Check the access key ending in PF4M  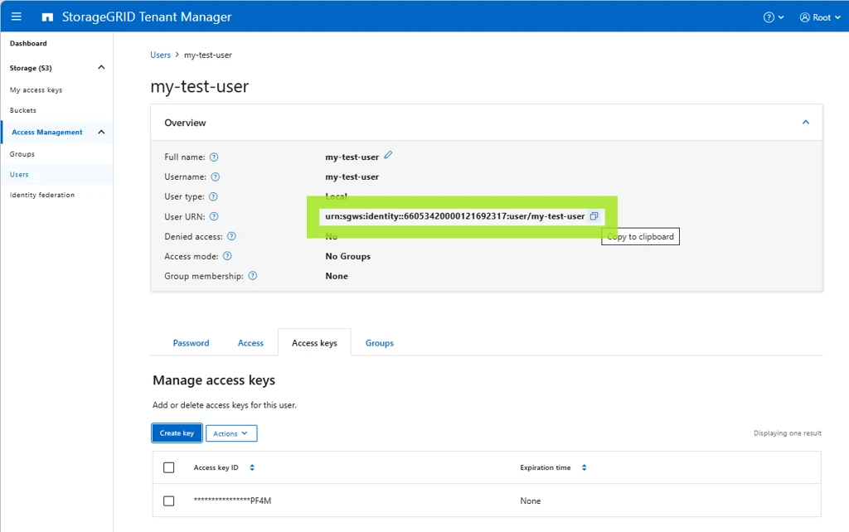point(169,501)
